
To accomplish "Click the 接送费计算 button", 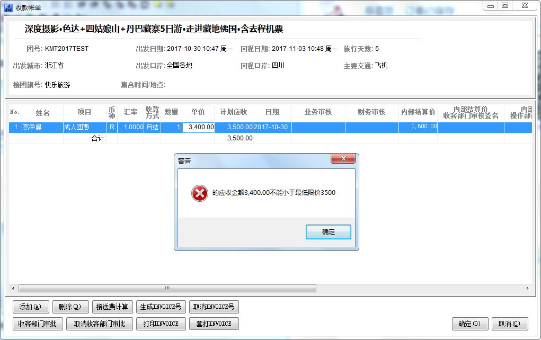I will tap(112, 307).
